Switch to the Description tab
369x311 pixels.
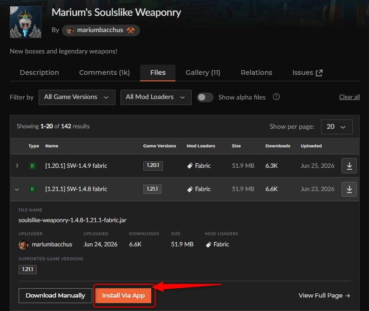tap(39, 73)
